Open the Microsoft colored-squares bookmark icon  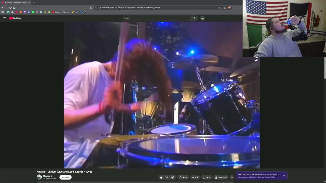point(49,12)
